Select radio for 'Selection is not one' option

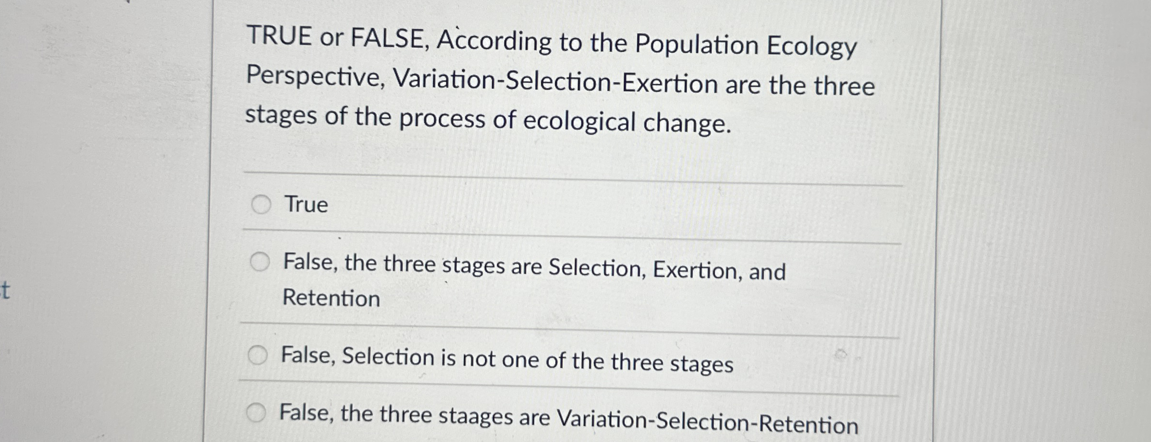[x=258, y=356]
